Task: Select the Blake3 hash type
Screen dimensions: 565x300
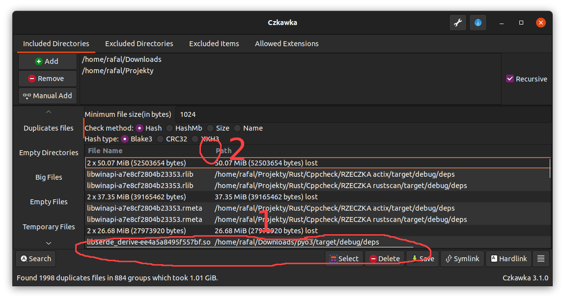Action: coord(137,139)
